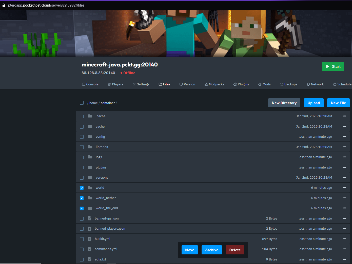
Task: Open the banned-players.json file name
Action: (110, 229)
